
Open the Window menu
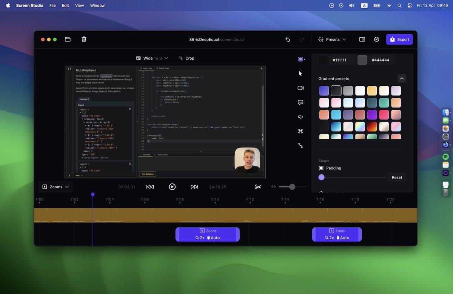[97, 6]
